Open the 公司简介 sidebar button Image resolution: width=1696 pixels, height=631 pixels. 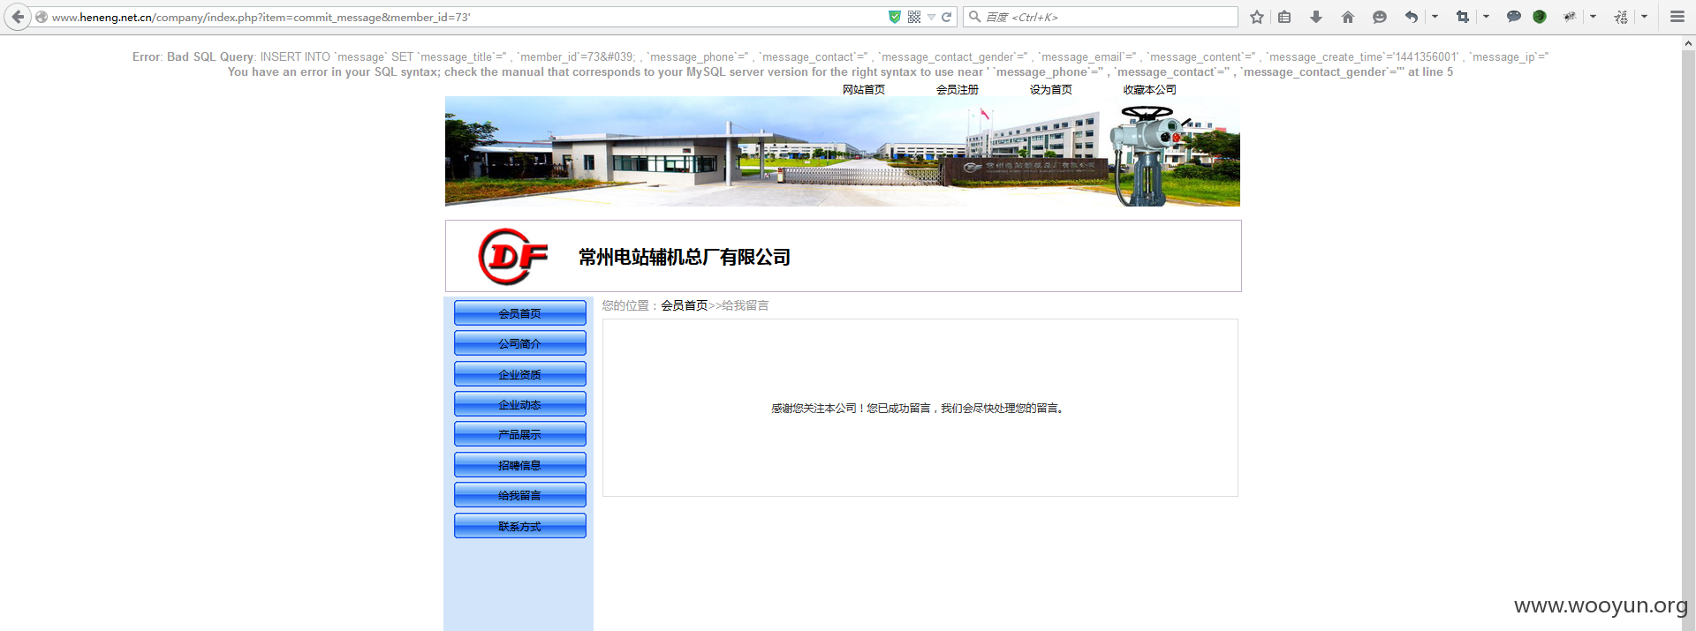click(x=520, y=343)
